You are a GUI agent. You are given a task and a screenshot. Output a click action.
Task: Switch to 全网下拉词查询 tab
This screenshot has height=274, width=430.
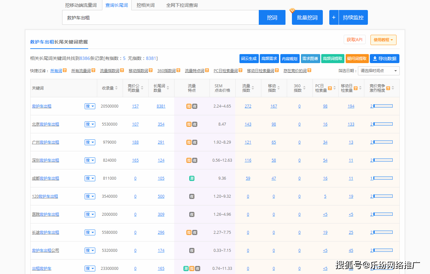click(182, 5)
